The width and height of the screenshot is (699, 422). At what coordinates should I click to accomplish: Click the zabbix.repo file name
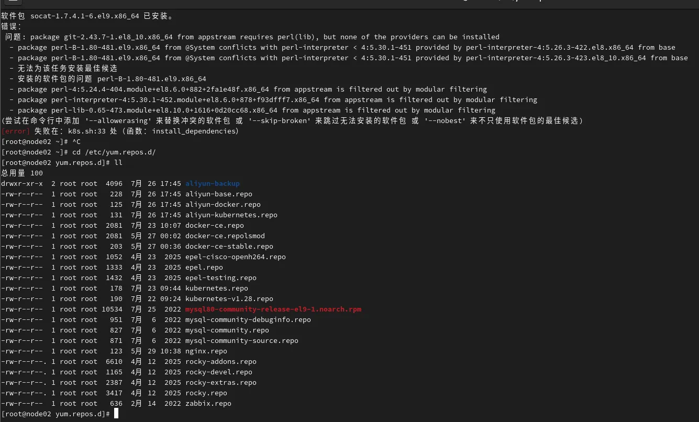pos(208,403)
